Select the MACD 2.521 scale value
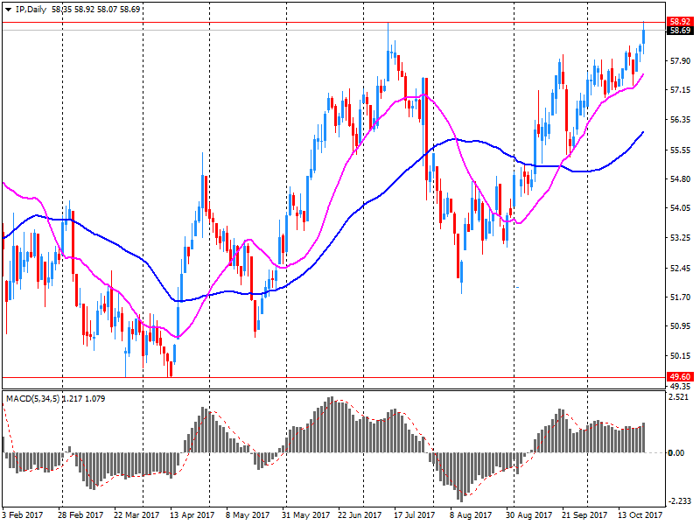Viewport: 700px width, 525px height. click(679, 398)
